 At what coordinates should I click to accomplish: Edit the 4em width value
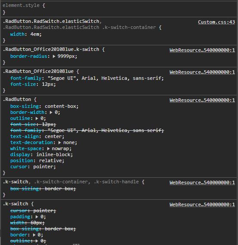pyautogui.click(x=35, y=34)
